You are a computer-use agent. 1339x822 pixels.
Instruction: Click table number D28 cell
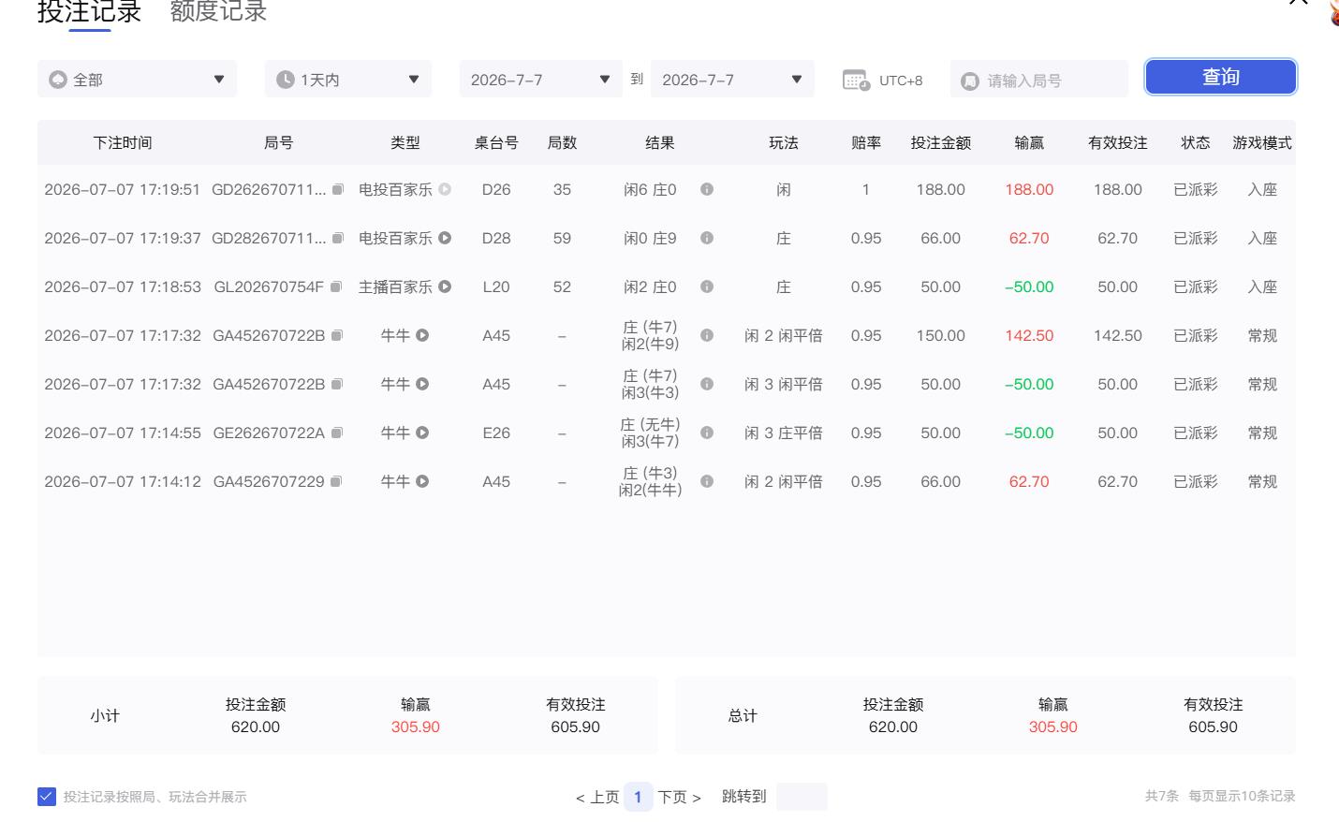pyautogui.click(x=496, y=238)
